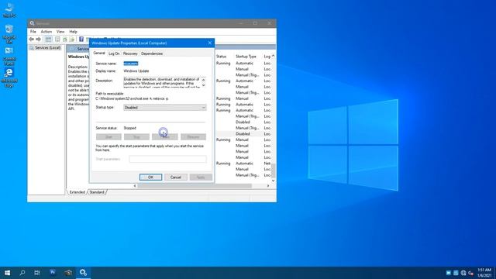The width and height of the screenshot is (496, 279).
Task: Click the blue app icon left of the camera on taskbar
Action: 53,273
